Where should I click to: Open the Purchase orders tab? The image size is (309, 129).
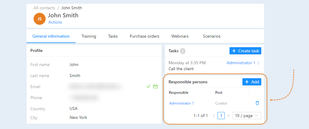click(x=144, y=36)
